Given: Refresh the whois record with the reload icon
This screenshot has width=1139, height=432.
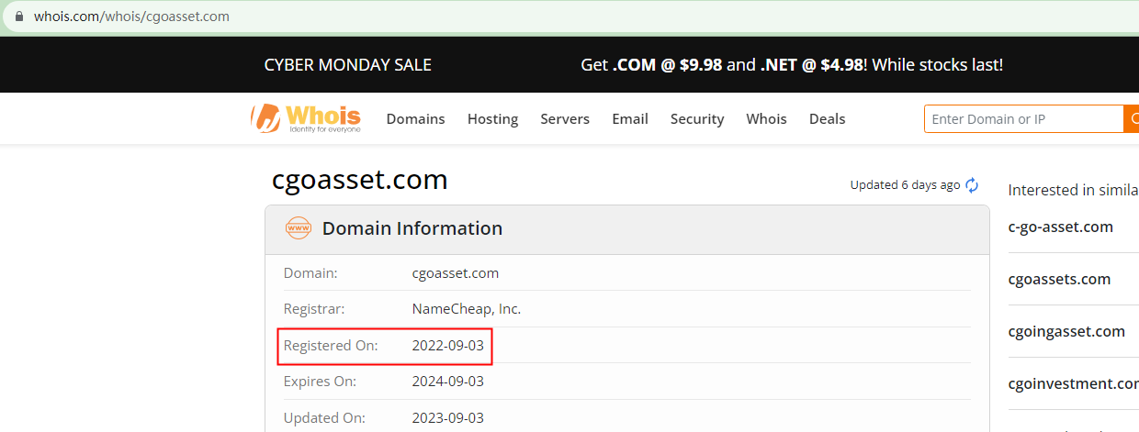Looking at the screenshot, I should [x=972, y=185].
